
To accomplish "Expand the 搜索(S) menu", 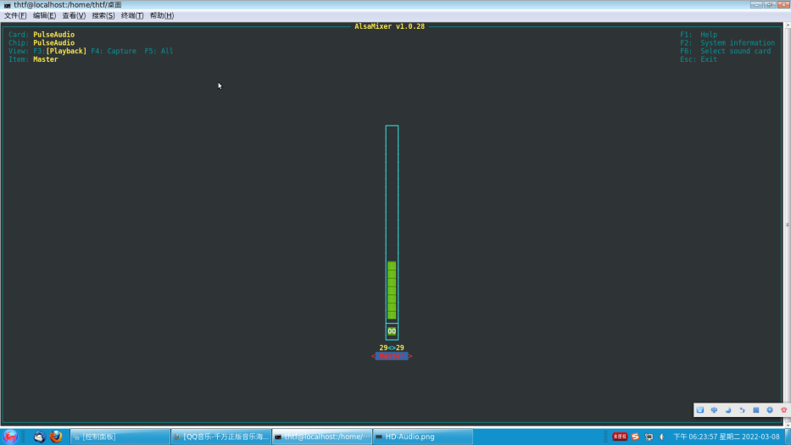I will (103, 15).
